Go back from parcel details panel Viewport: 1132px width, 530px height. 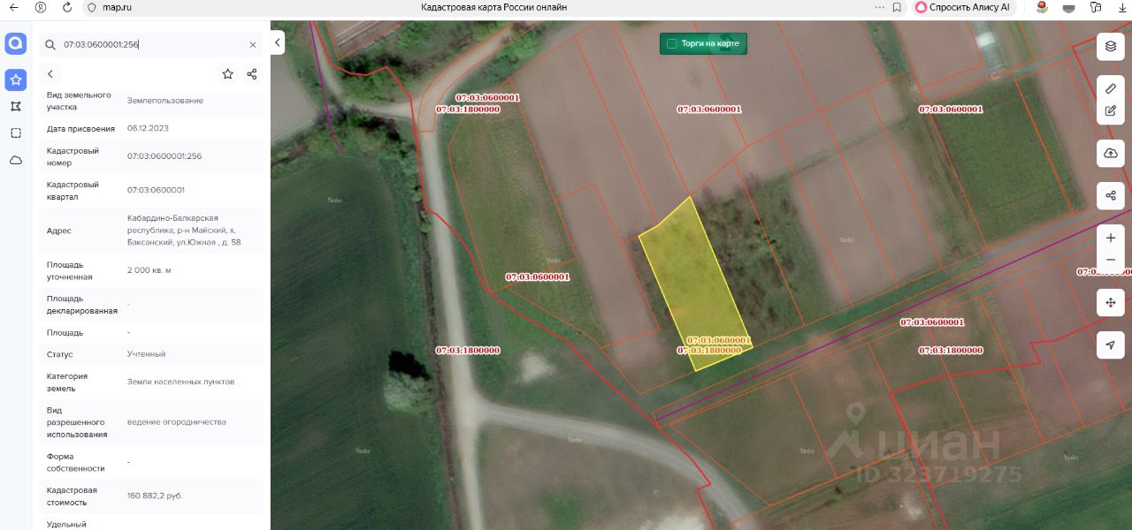[50, 74]
